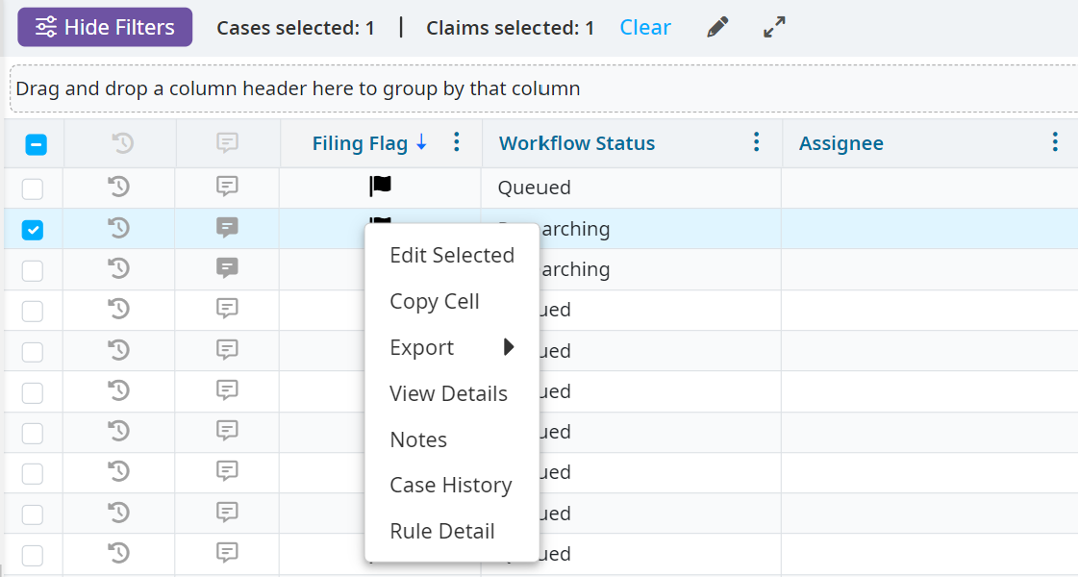Select Edit Selected from the context menu
The height and width of the screenshot is (577, 1079).
click(452, 255)
